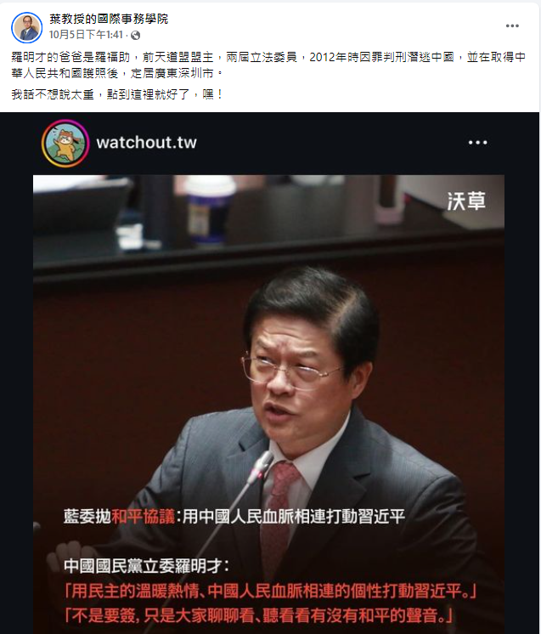Click the globe public privacy icon

click(x=136, y=36)
